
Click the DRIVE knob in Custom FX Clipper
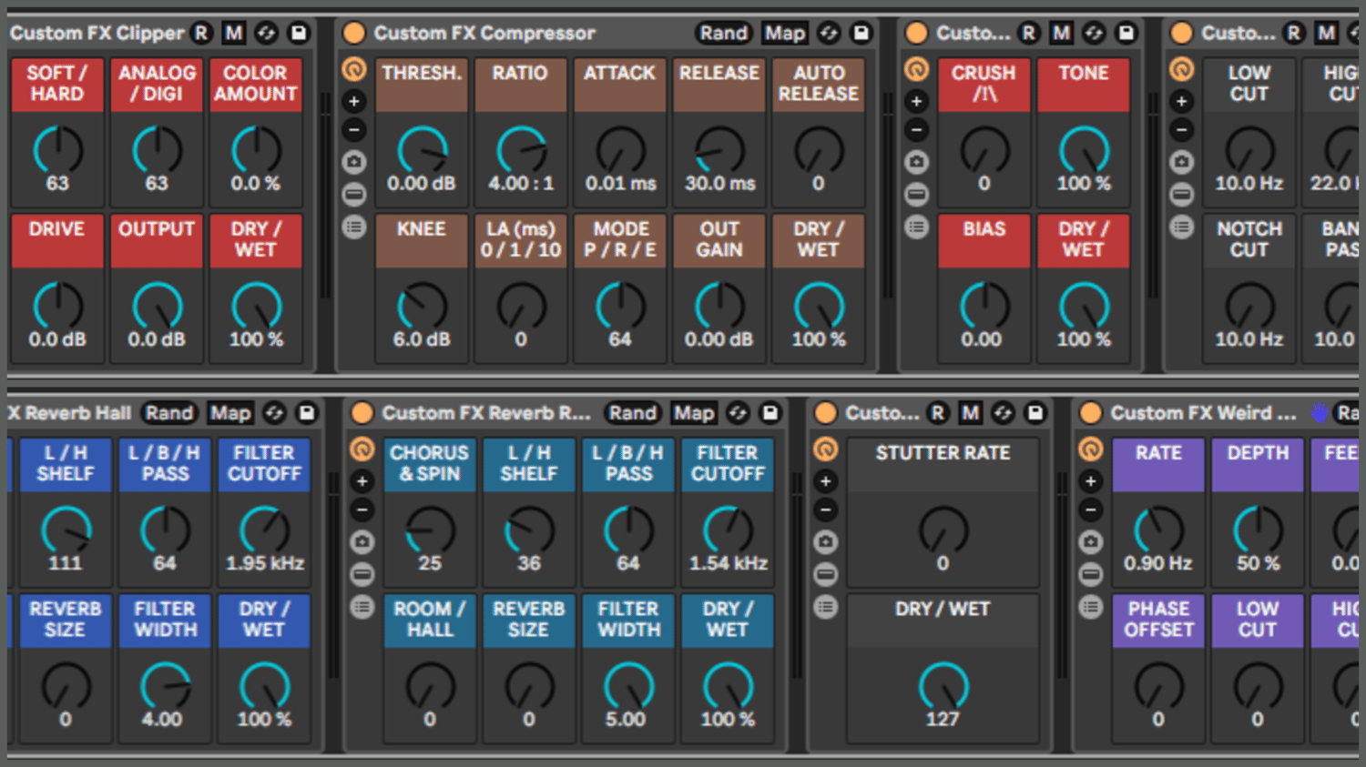click(57, 306)
